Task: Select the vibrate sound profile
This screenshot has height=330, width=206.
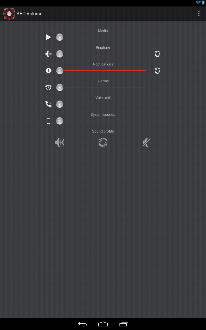Action: [103, 142]
